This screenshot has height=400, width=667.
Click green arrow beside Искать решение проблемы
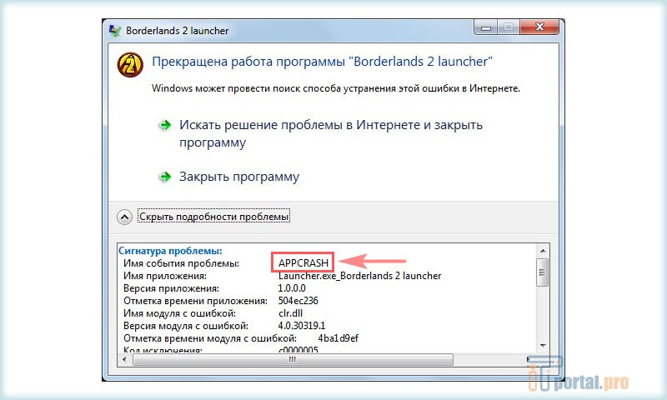click(165, 125)
